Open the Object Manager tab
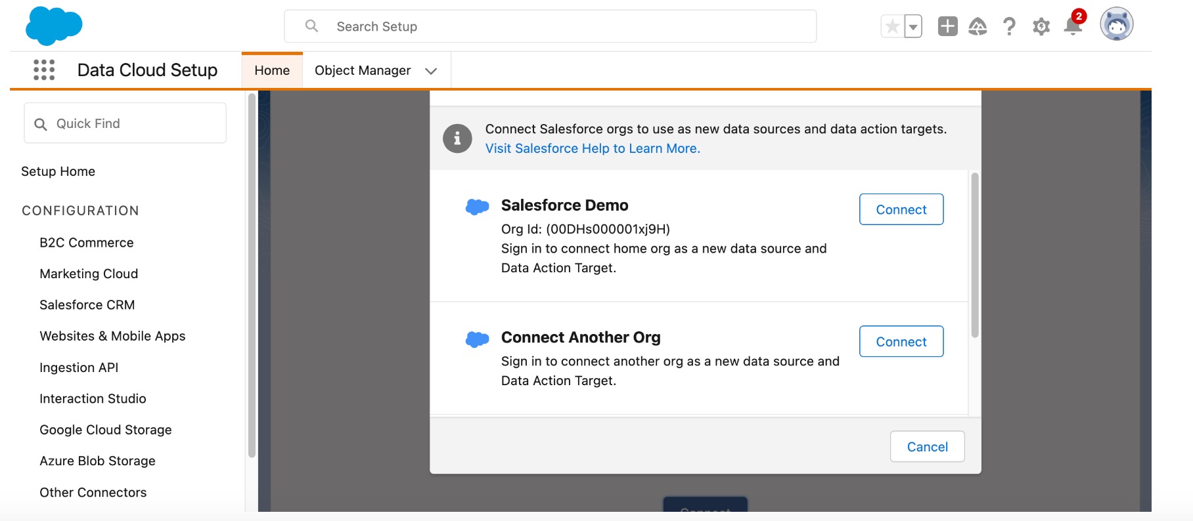This screenshot has width=1193, height=521. click(x=363, y=70)
